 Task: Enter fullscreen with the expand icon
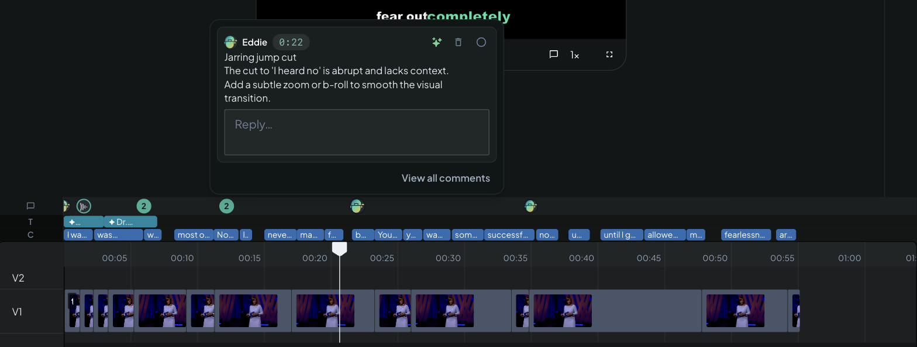pyautogui.click(x=609, y=54)
